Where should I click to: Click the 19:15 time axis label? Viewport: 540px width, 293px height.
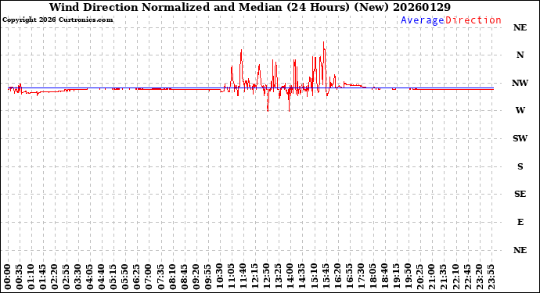point(396,277)
